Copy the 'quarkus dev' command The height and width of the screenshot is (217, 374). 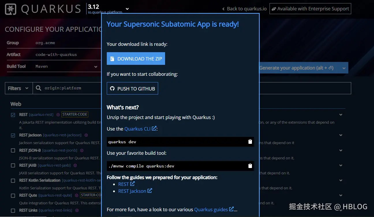[x=250, y=141]
